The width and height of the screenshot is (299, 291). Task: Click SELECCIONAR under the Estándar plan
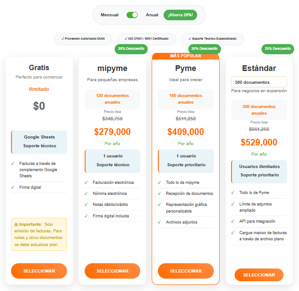(259, 275)
